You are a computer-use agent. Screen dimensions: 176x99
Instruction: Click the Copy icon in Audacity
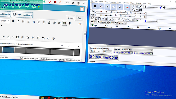(96, 18)
